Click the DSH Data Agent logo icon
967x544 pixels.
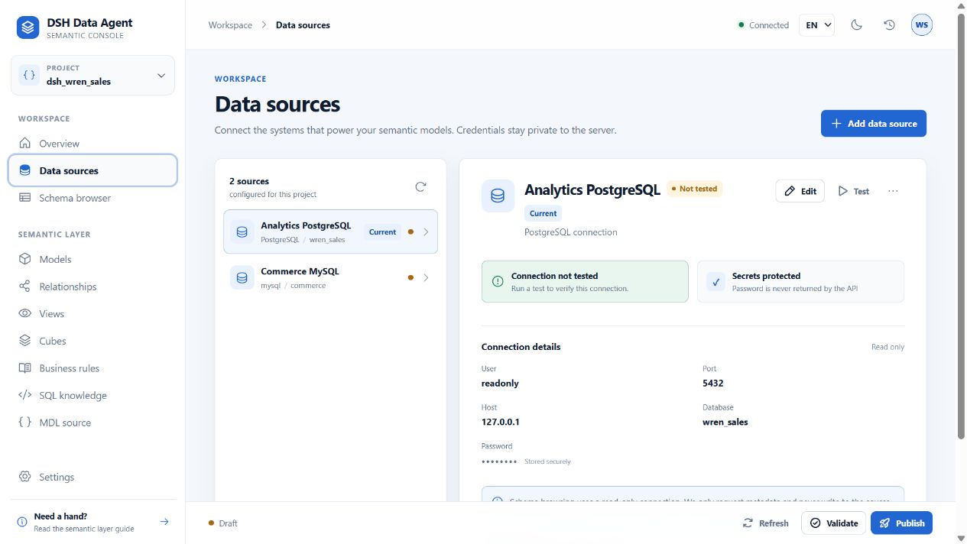point(28,28)
